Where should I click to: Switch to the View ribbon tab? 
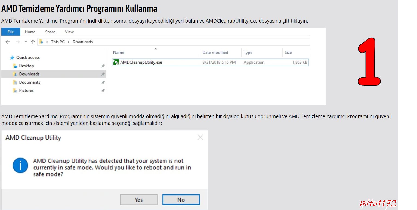tap(69, 32)
